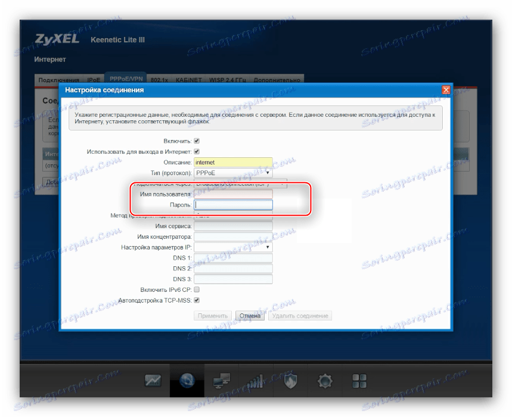512x417 pixels.
Task: Close the connection settings dialog
Action: [446, 90]
